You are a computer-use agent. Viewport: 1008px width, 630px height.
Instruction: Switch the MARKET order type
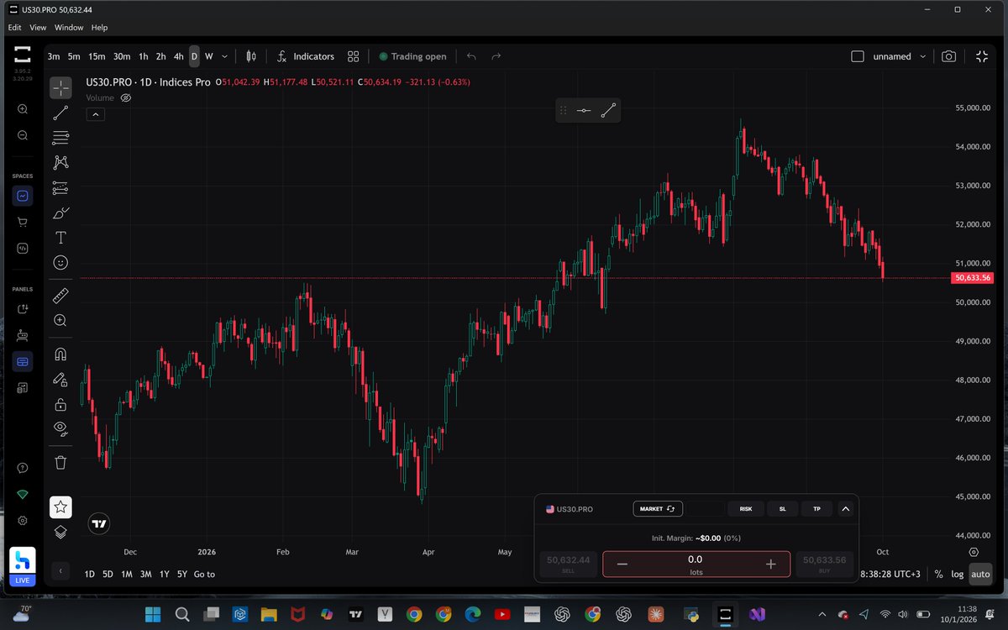[658, 509]
